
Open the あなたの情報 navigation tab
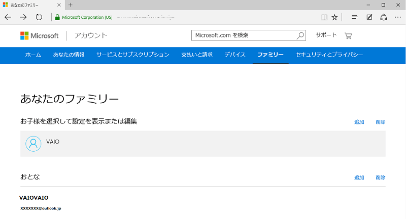point(69,55)
